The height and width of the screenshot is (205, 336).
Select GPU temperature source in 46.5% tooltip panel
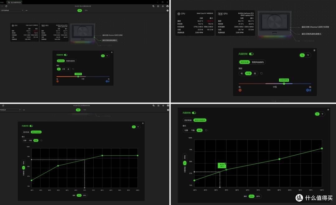coord(258,196)
